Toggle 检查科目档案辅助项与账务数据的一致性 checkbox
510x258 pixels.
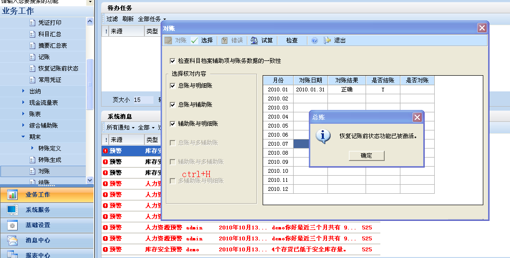click(173, 61)
